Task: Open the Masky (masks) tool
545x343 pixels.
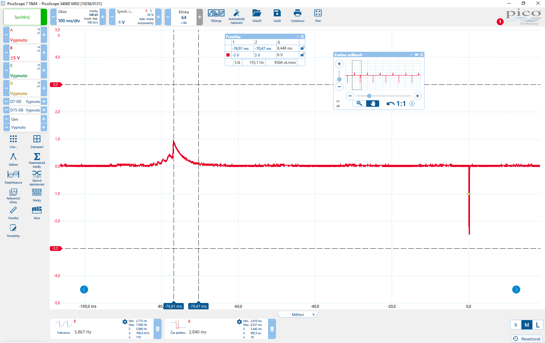Action: (37, 194)
